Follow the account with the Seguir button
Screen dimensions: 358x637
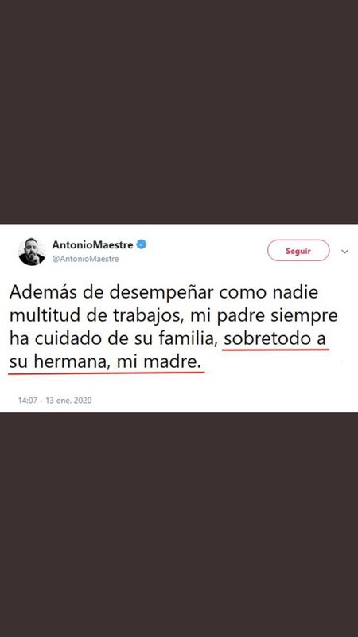click(298, 251)
